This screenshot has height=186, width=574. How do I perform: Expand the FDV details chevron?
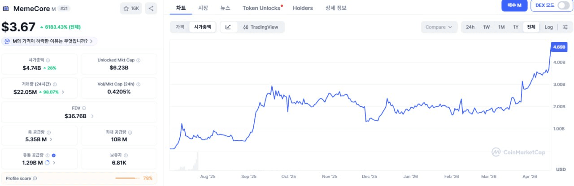(92, 116)
